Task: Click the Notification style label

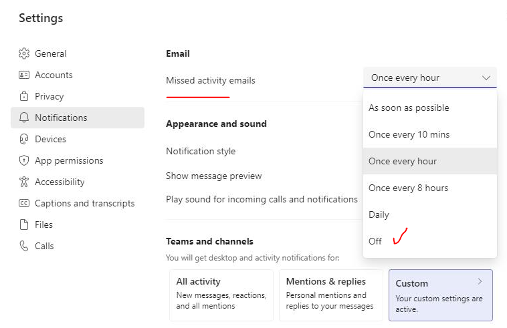Action: point(201,151)
